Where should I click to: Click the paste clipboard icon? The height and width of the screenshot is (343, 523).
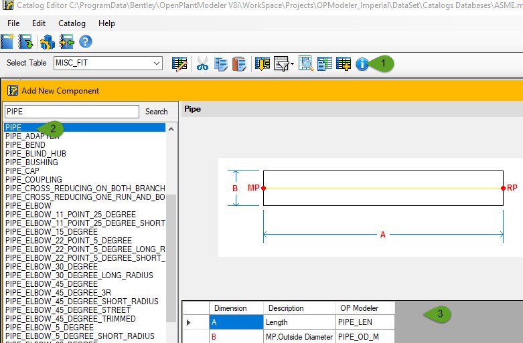click(x=239, y=64)
